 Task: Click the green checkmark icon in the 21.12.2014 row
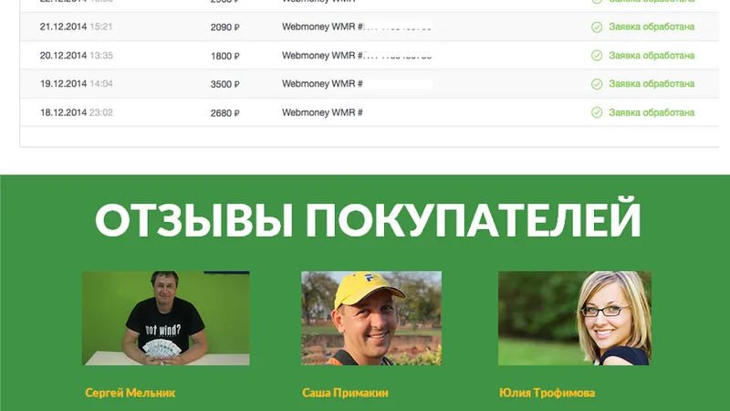click(597, 27)
